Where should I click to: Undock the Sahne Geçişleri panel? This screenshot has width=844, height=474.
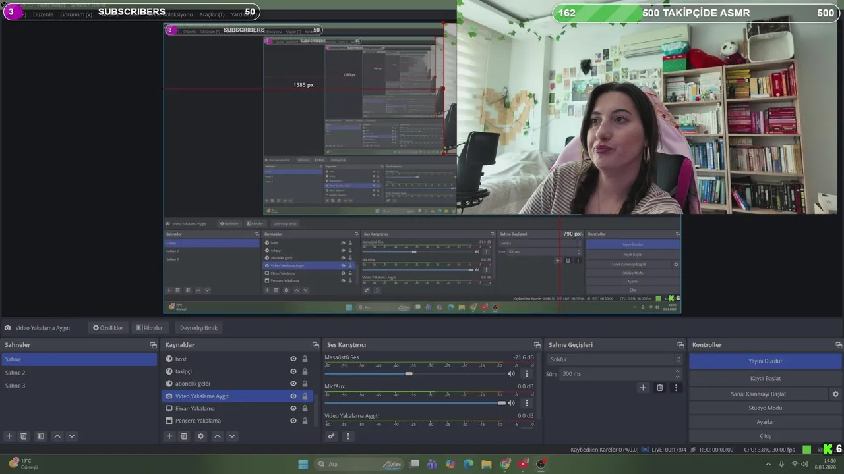[680, 345]
